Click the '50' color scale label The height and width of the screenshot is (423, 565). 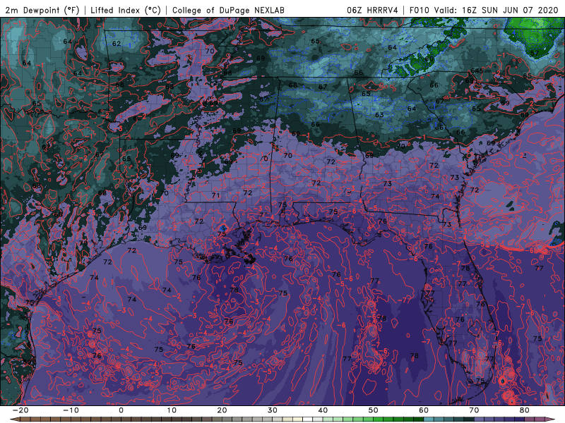374,410
